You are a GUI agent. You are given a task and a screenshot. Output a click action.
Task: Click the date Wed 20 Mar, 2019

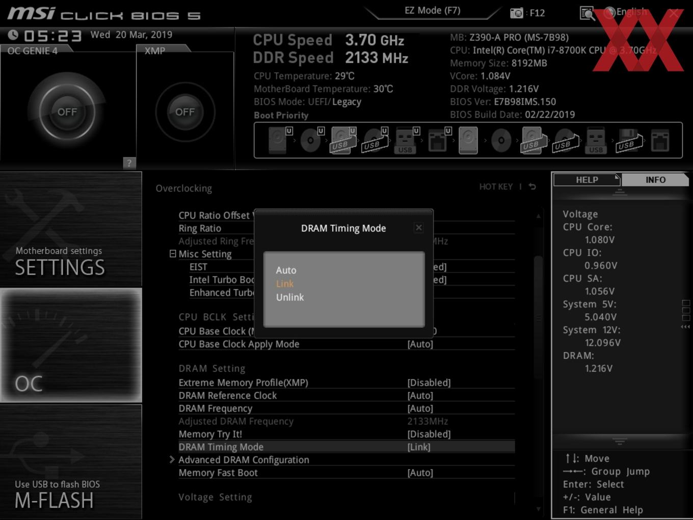click(x=131, y=35)
